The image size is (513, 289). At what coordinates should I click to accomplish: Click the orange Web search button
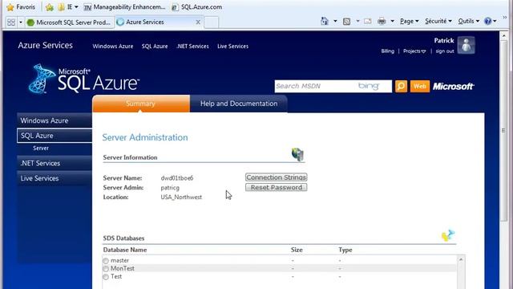point(420,86)
